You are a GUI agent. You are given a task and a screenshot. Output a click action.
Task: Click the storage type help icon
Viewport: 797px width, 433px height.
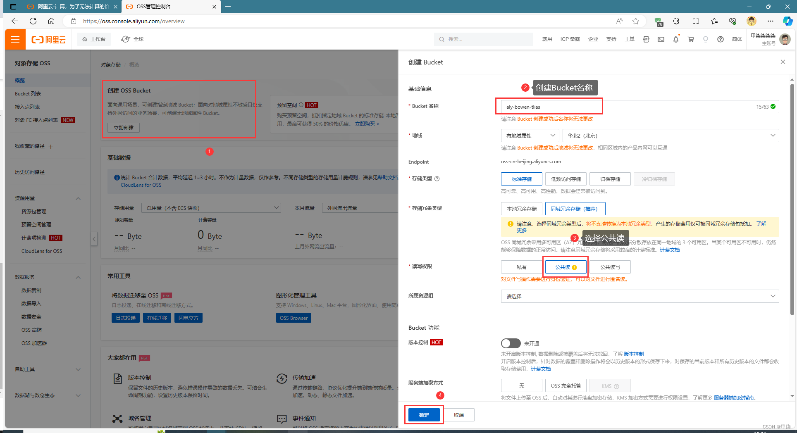coord(437,178)
